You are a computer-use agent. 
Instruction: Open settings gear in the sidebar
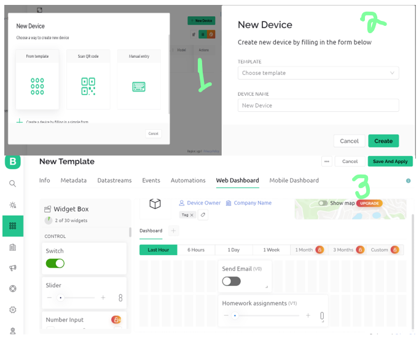12,310
